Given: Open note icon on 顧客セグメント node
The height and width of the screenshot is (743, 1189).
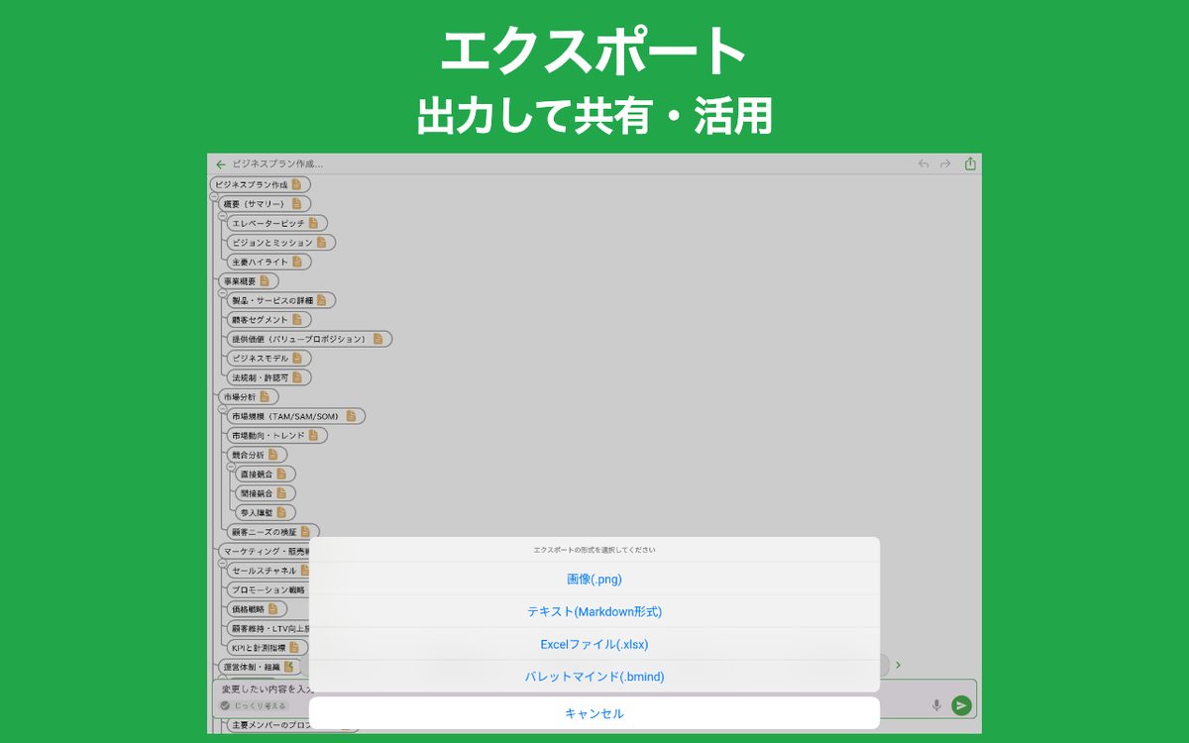Looking at the screenshot, I should (x=297, y=319).
